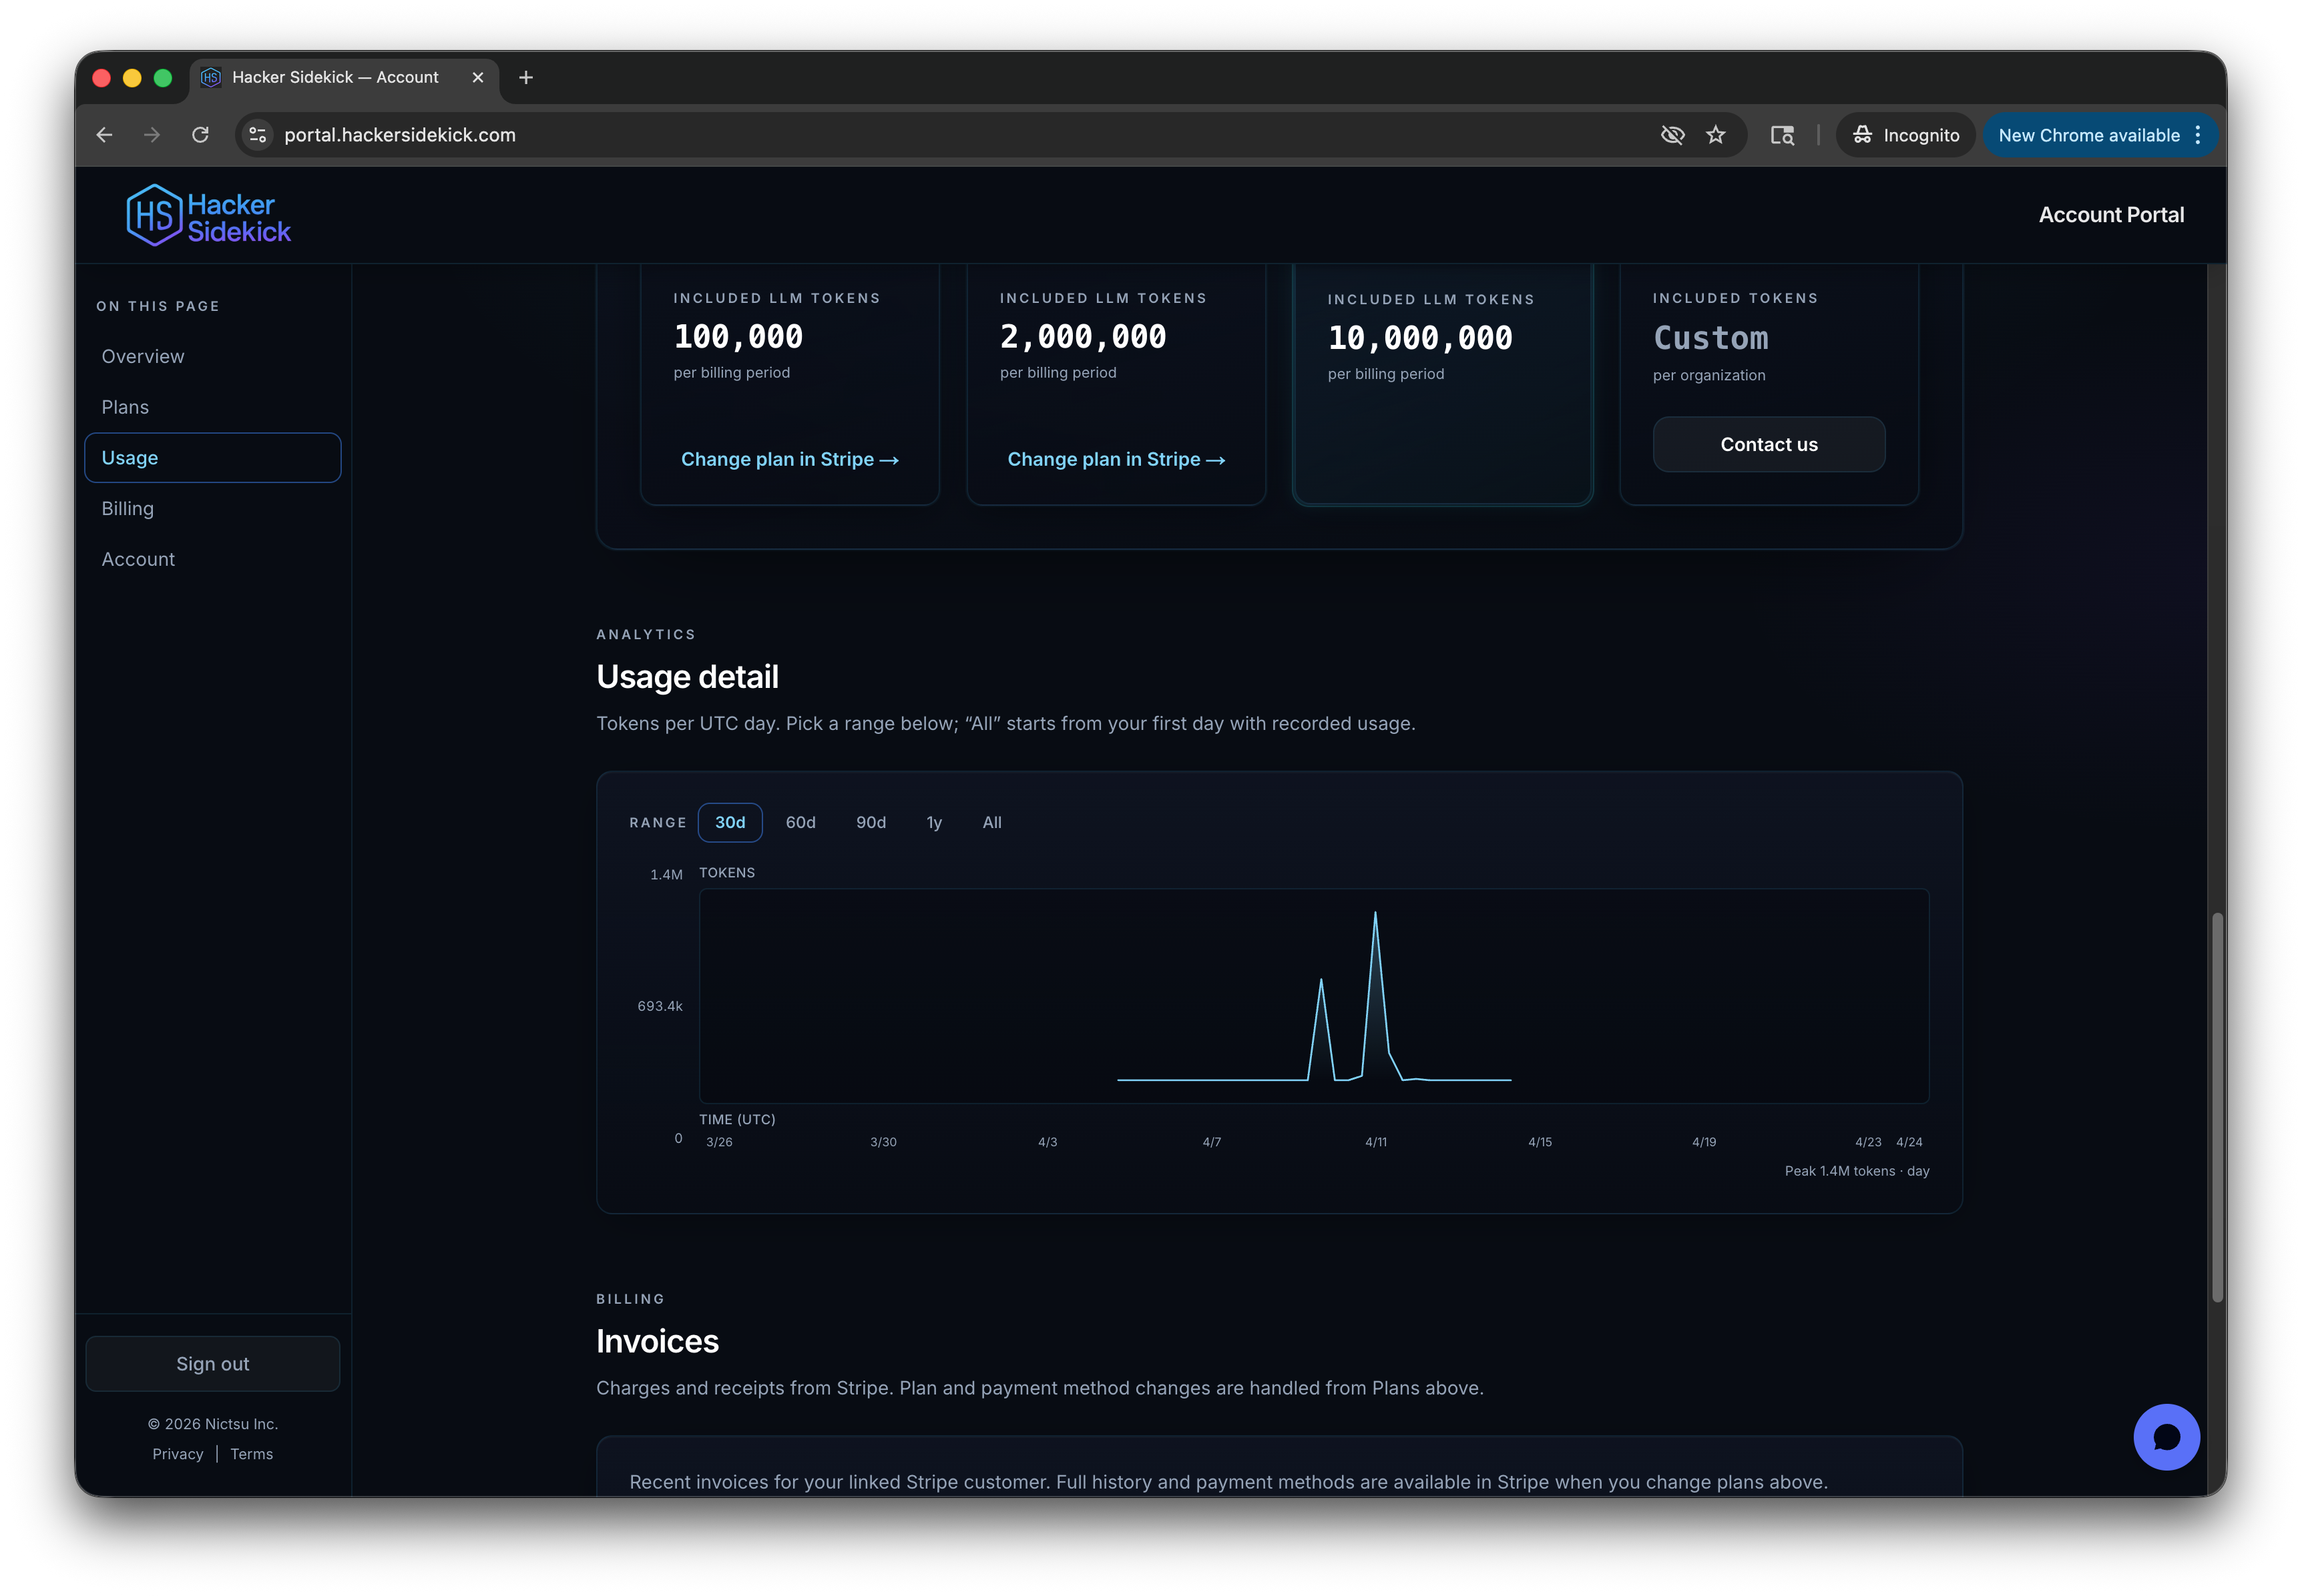Bookmark this page with the star
Viewport: 2302px width, 1596px height.
pos(1716,135)
